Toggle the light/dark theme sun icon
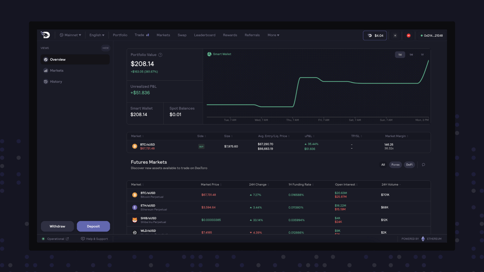Screen dimensions: 484x272 click(x=395, y=35)
